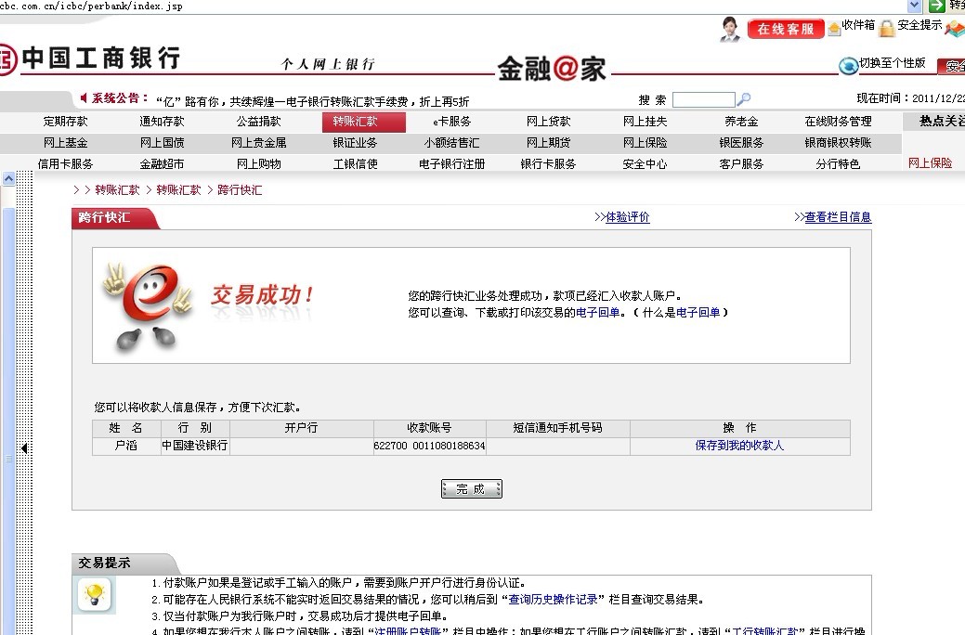Click the customer service avatar photo
Screen dimensions: 965x635
(x=730, y=28)
